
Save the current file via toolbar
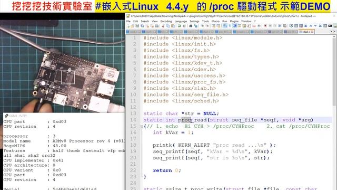(x=137, y=26)
